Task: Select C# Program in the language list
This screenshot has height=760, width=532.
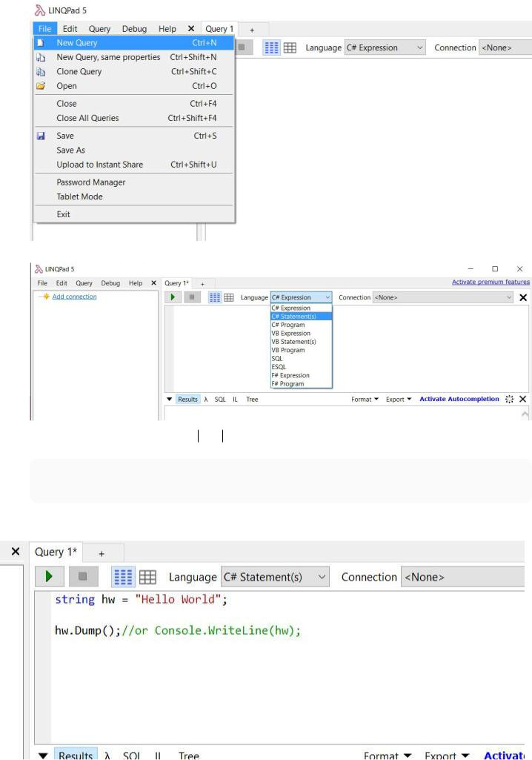Action: (x=301, y=325)
